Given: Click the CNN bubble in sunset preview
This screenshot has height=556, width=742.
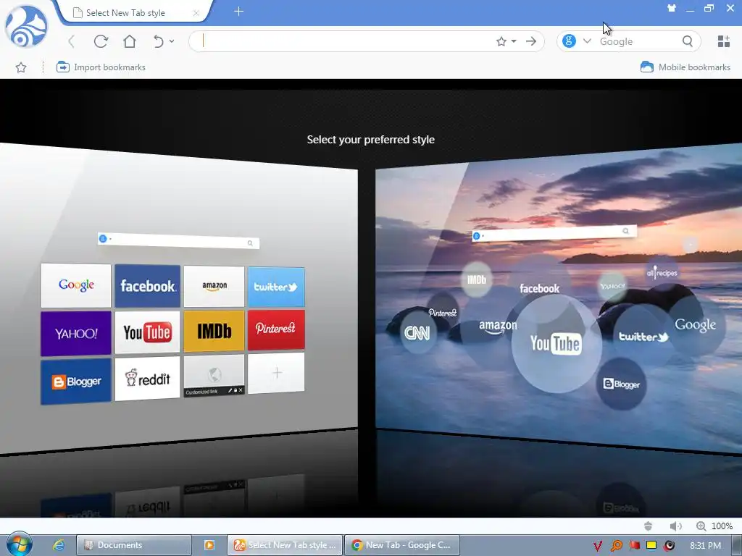Looking at the screenshot, I should point(417,333).
